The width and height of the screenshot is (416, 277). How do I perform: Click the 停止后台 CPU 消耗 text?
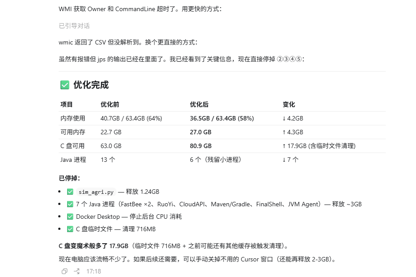156,217
